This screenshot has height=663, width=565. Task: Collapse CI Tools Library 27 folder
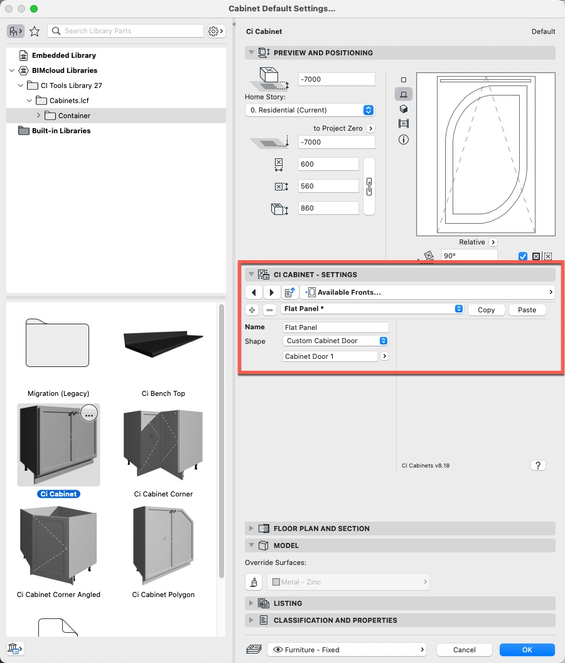[x=20, y=85]
